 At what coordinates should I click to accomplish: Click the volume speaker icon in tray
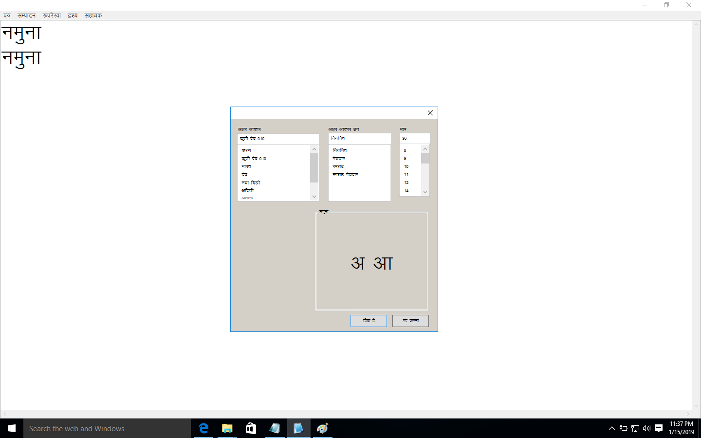pos(646,428)
